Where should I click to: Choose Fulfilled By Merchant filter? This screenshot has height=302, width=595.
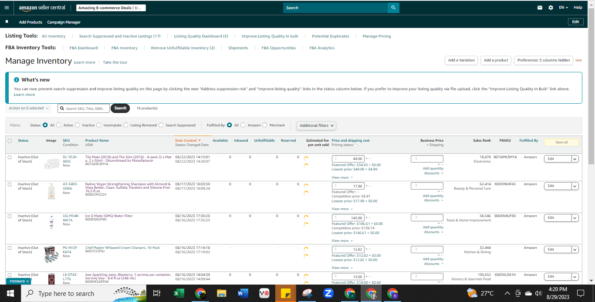point(265,125)
